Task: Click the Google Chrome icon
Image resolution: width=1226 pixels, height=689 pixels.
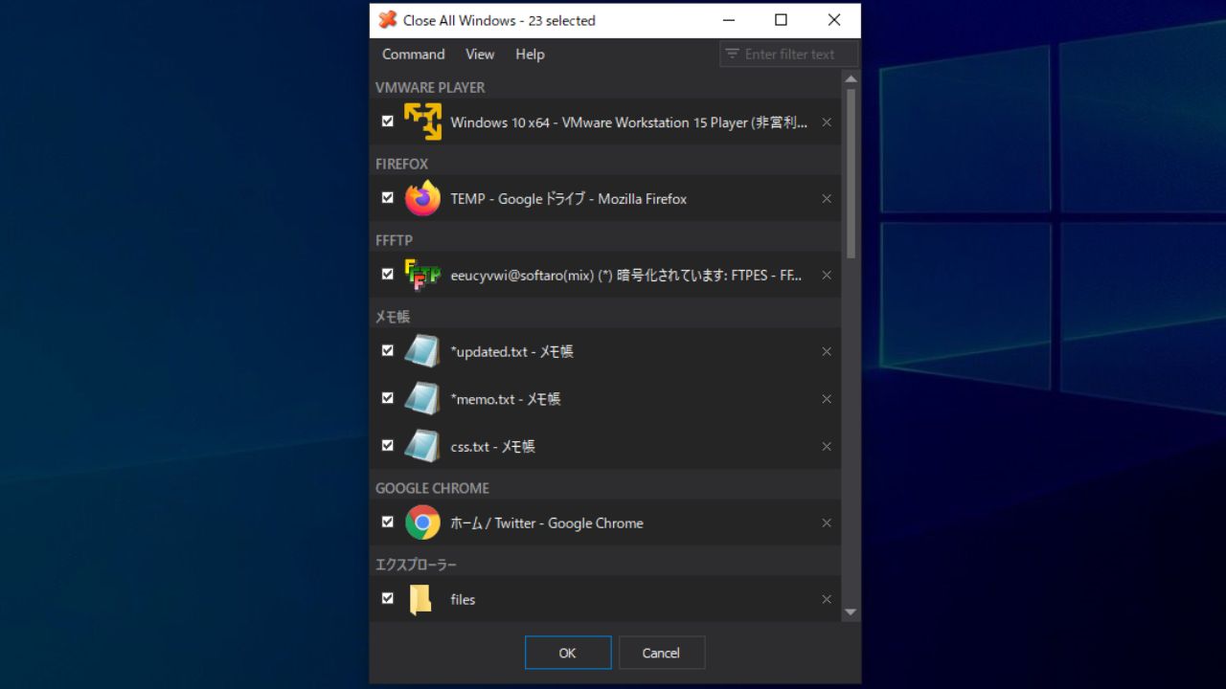Action: point(422,522)
